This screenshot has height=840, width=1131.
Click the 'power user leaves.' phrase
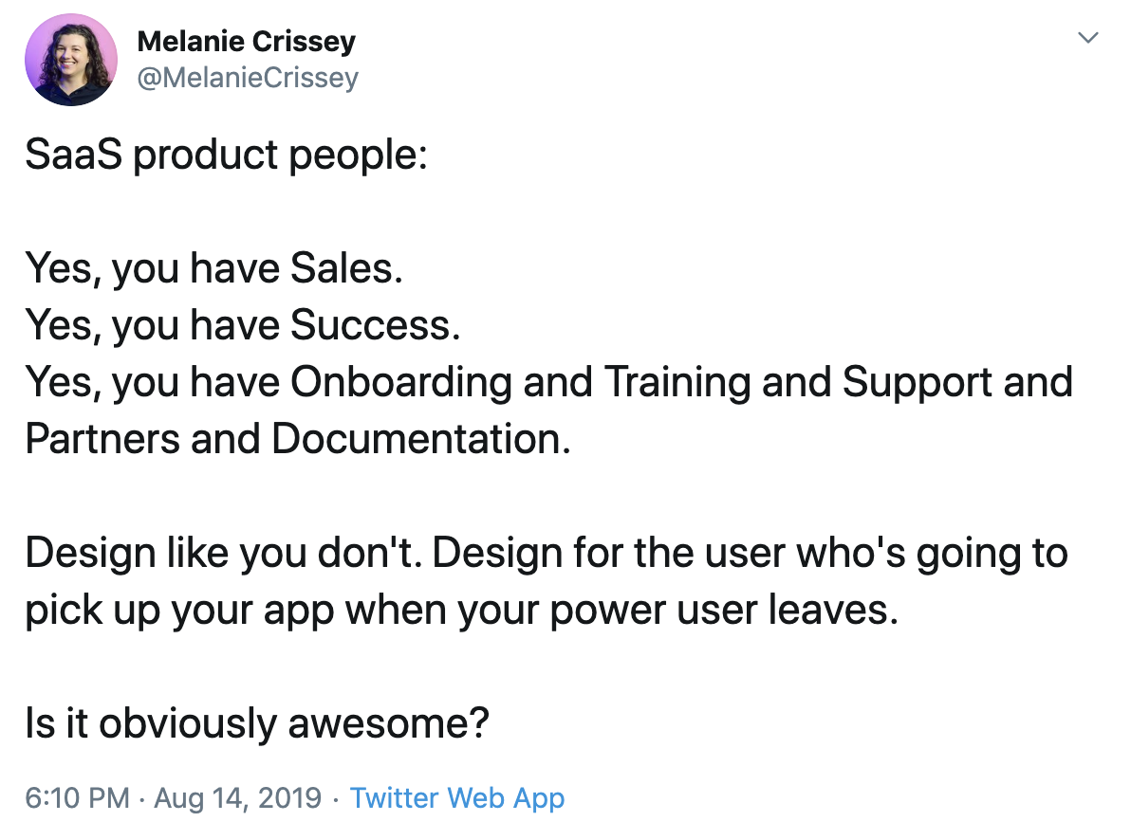point(724,610)
